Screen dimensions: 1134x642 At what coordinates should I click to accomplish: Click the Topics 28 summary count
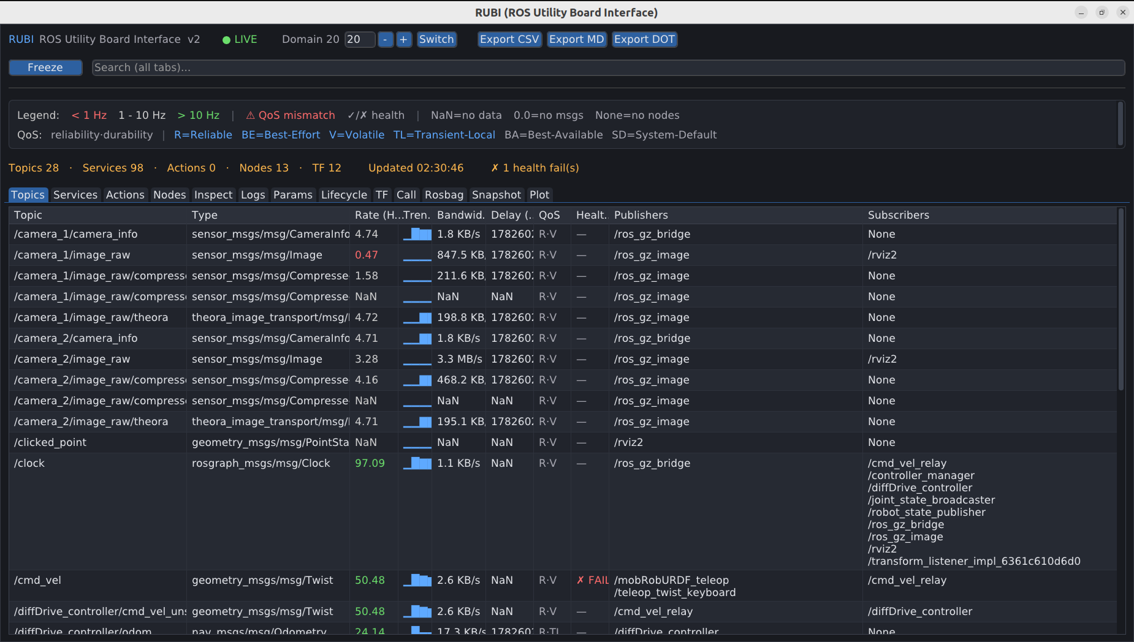coord(34,168)
